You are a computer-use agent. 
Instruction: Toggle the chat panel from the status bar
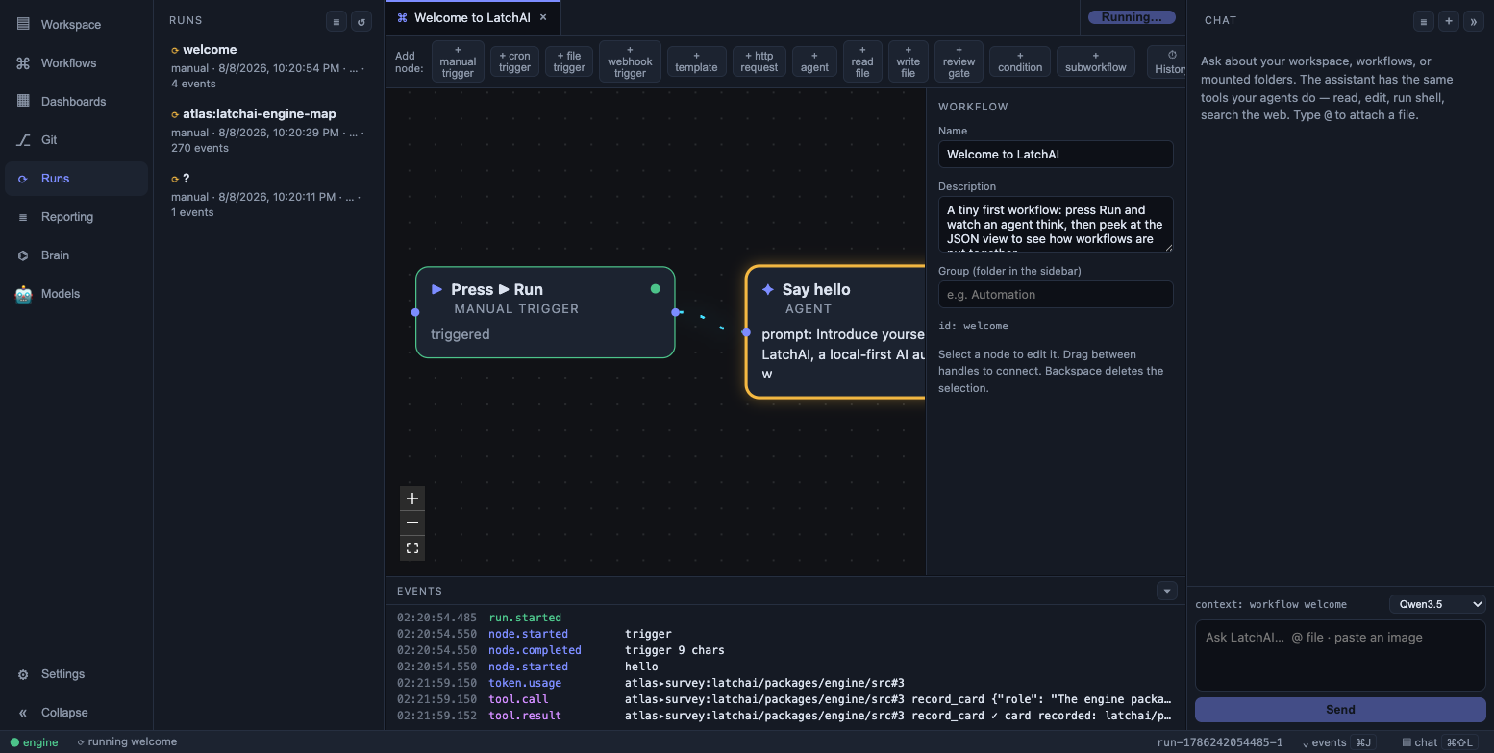point(1438,742)
